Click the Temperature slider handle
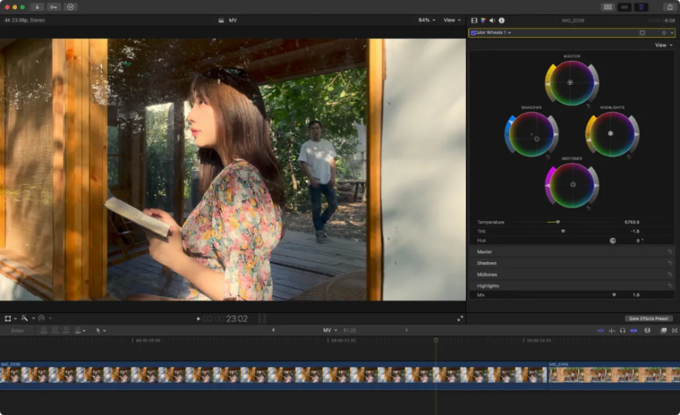This screenshot has width=680, height=415. (x=558, y=222)
